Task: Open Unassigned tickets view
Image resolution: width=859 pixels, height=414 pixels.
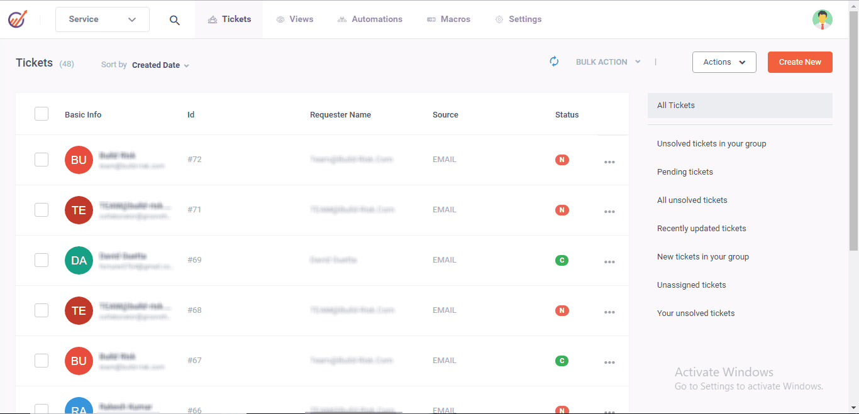Action: (x=691, y=285)
